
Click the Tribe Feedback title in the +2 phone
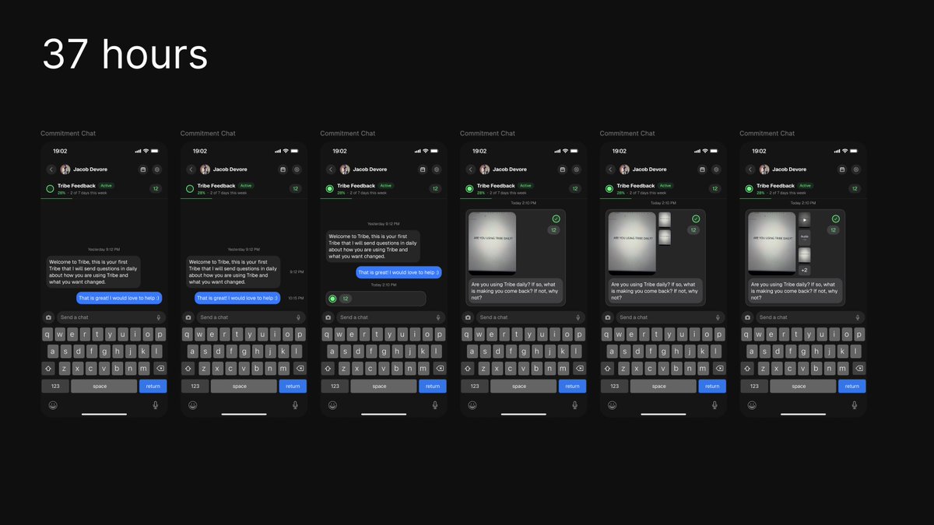(x=776, y=186)
